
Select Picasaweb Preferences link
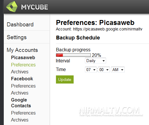[x=23, y=65]
